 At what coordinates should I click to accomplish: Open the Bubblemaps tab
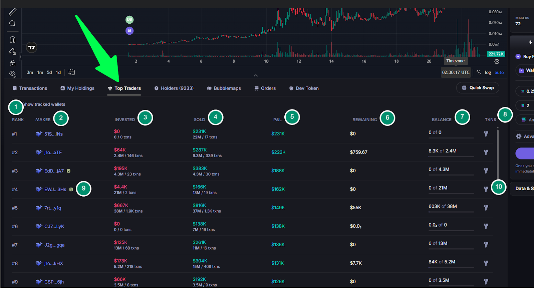pyautogui.click(x=224, y=88)
